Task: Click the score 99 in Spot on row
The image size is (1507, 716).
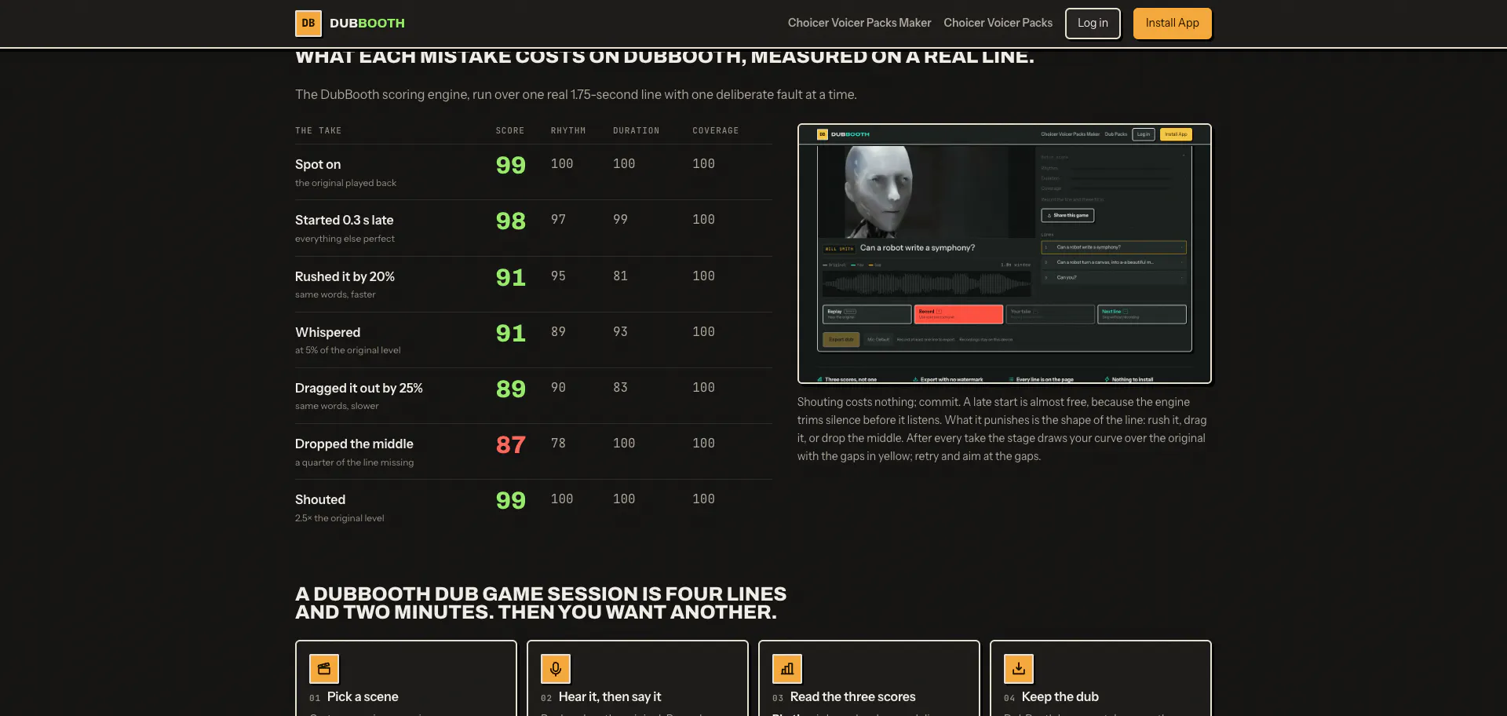Action: click(x=511, y=165)
